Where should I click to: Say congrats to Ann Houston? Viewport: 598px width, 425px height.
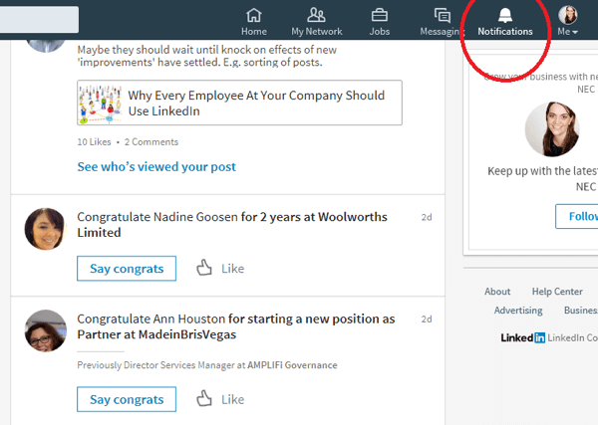[x=127, y=399]
